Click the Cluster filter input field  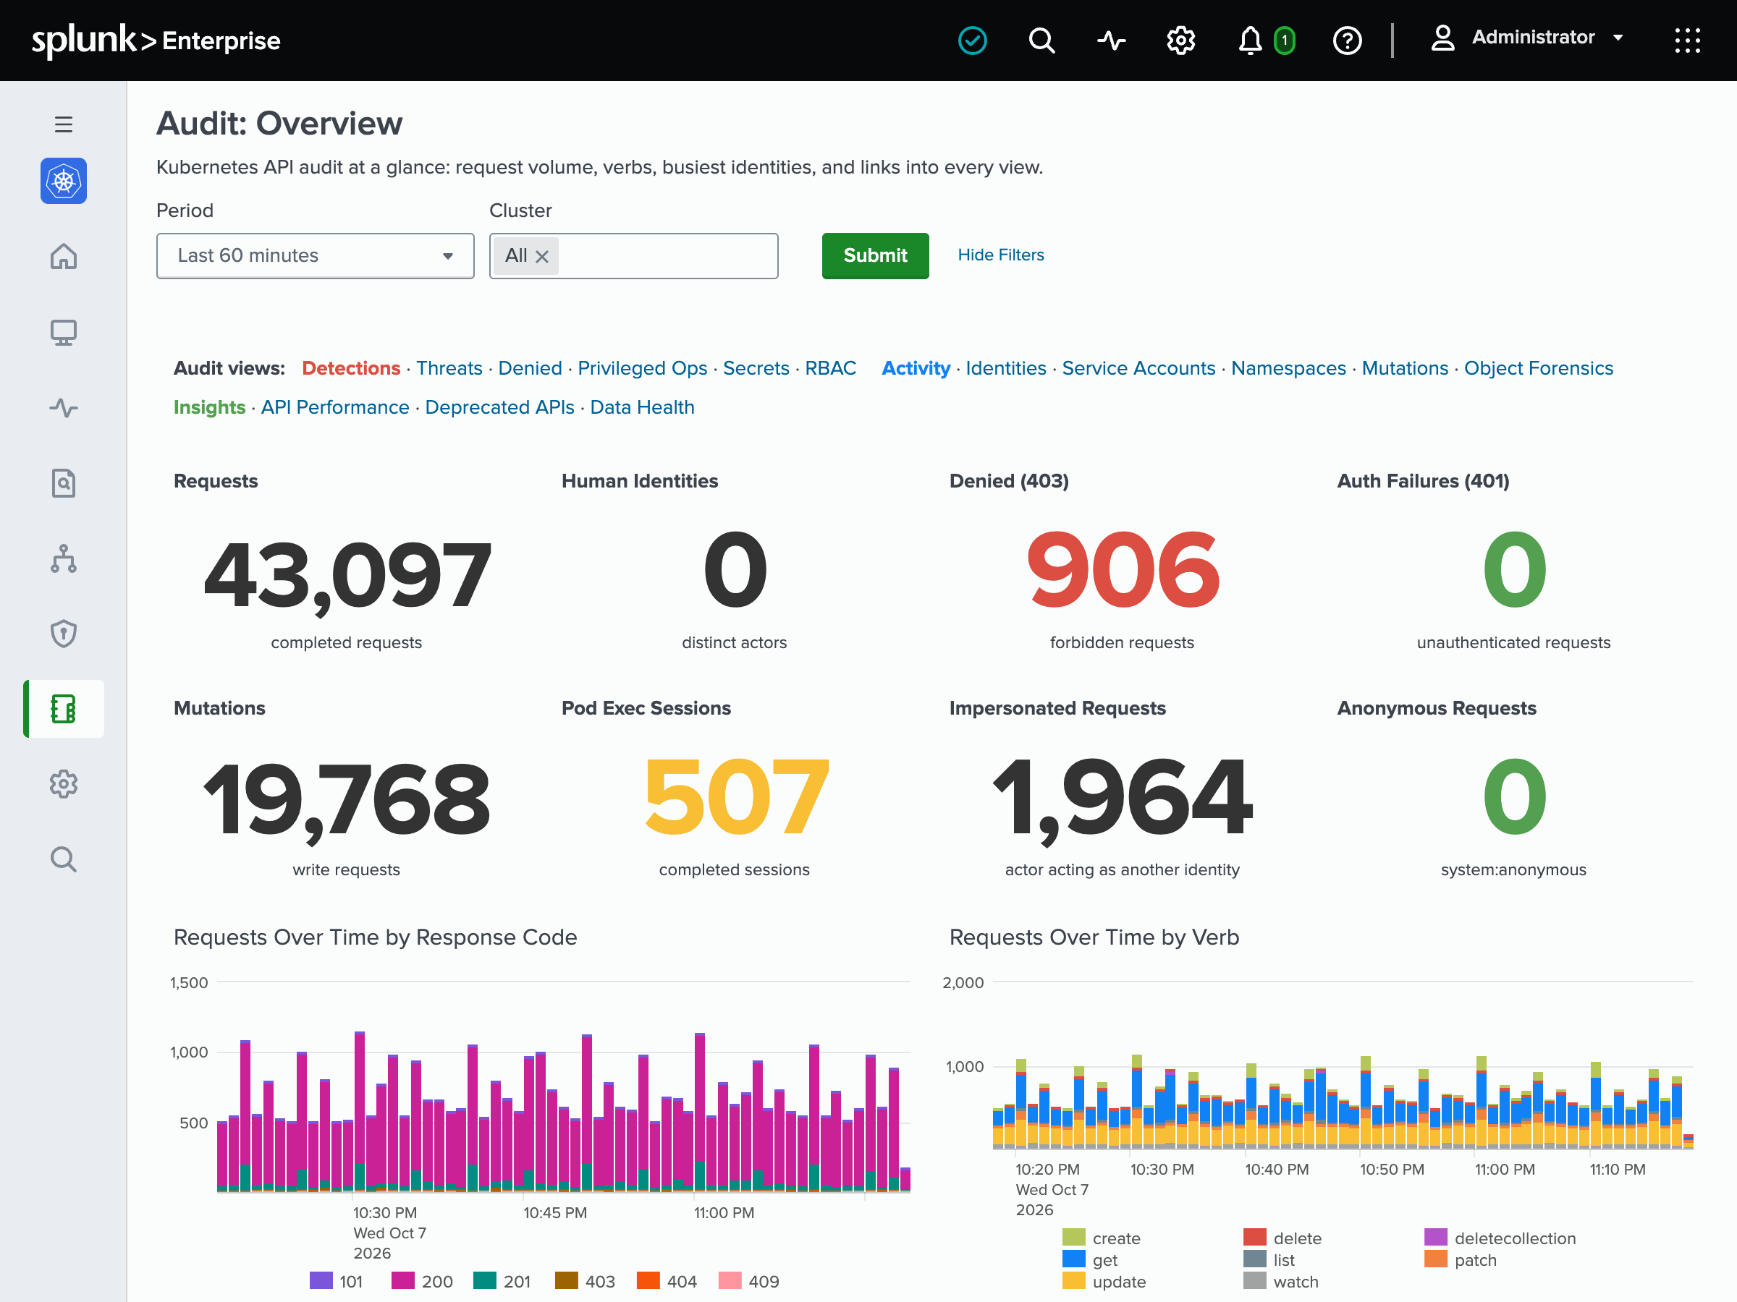634,256
